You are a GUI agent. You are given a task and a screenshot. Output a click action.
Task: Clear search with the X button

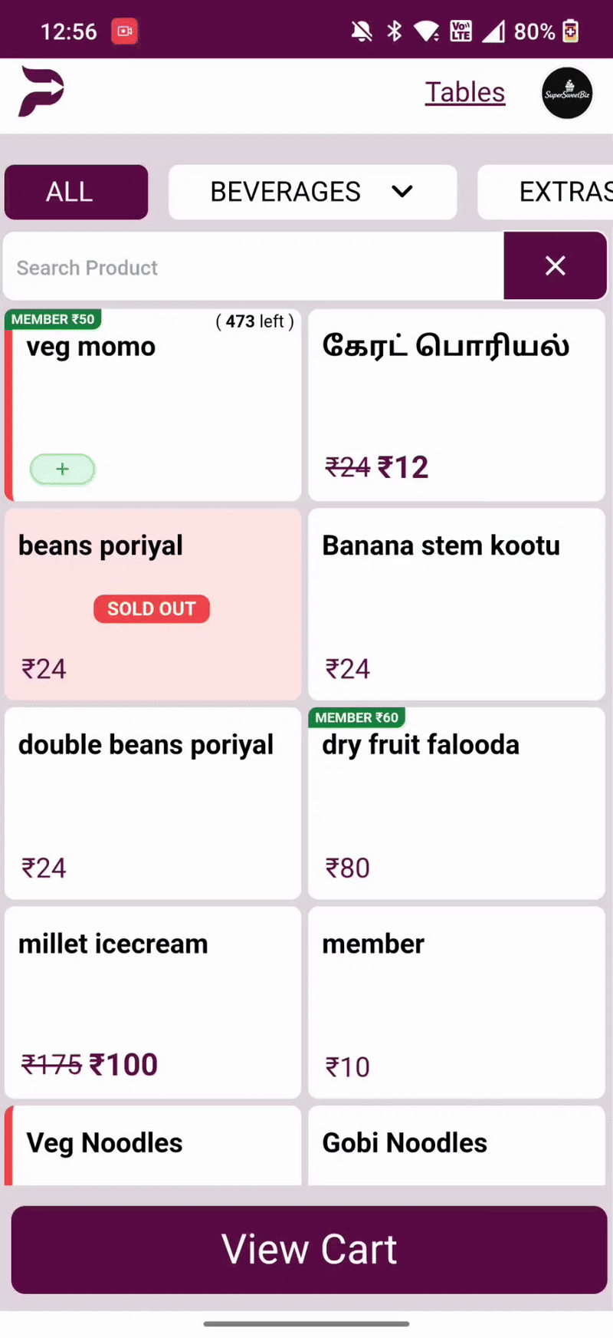(x=555, y=266)
